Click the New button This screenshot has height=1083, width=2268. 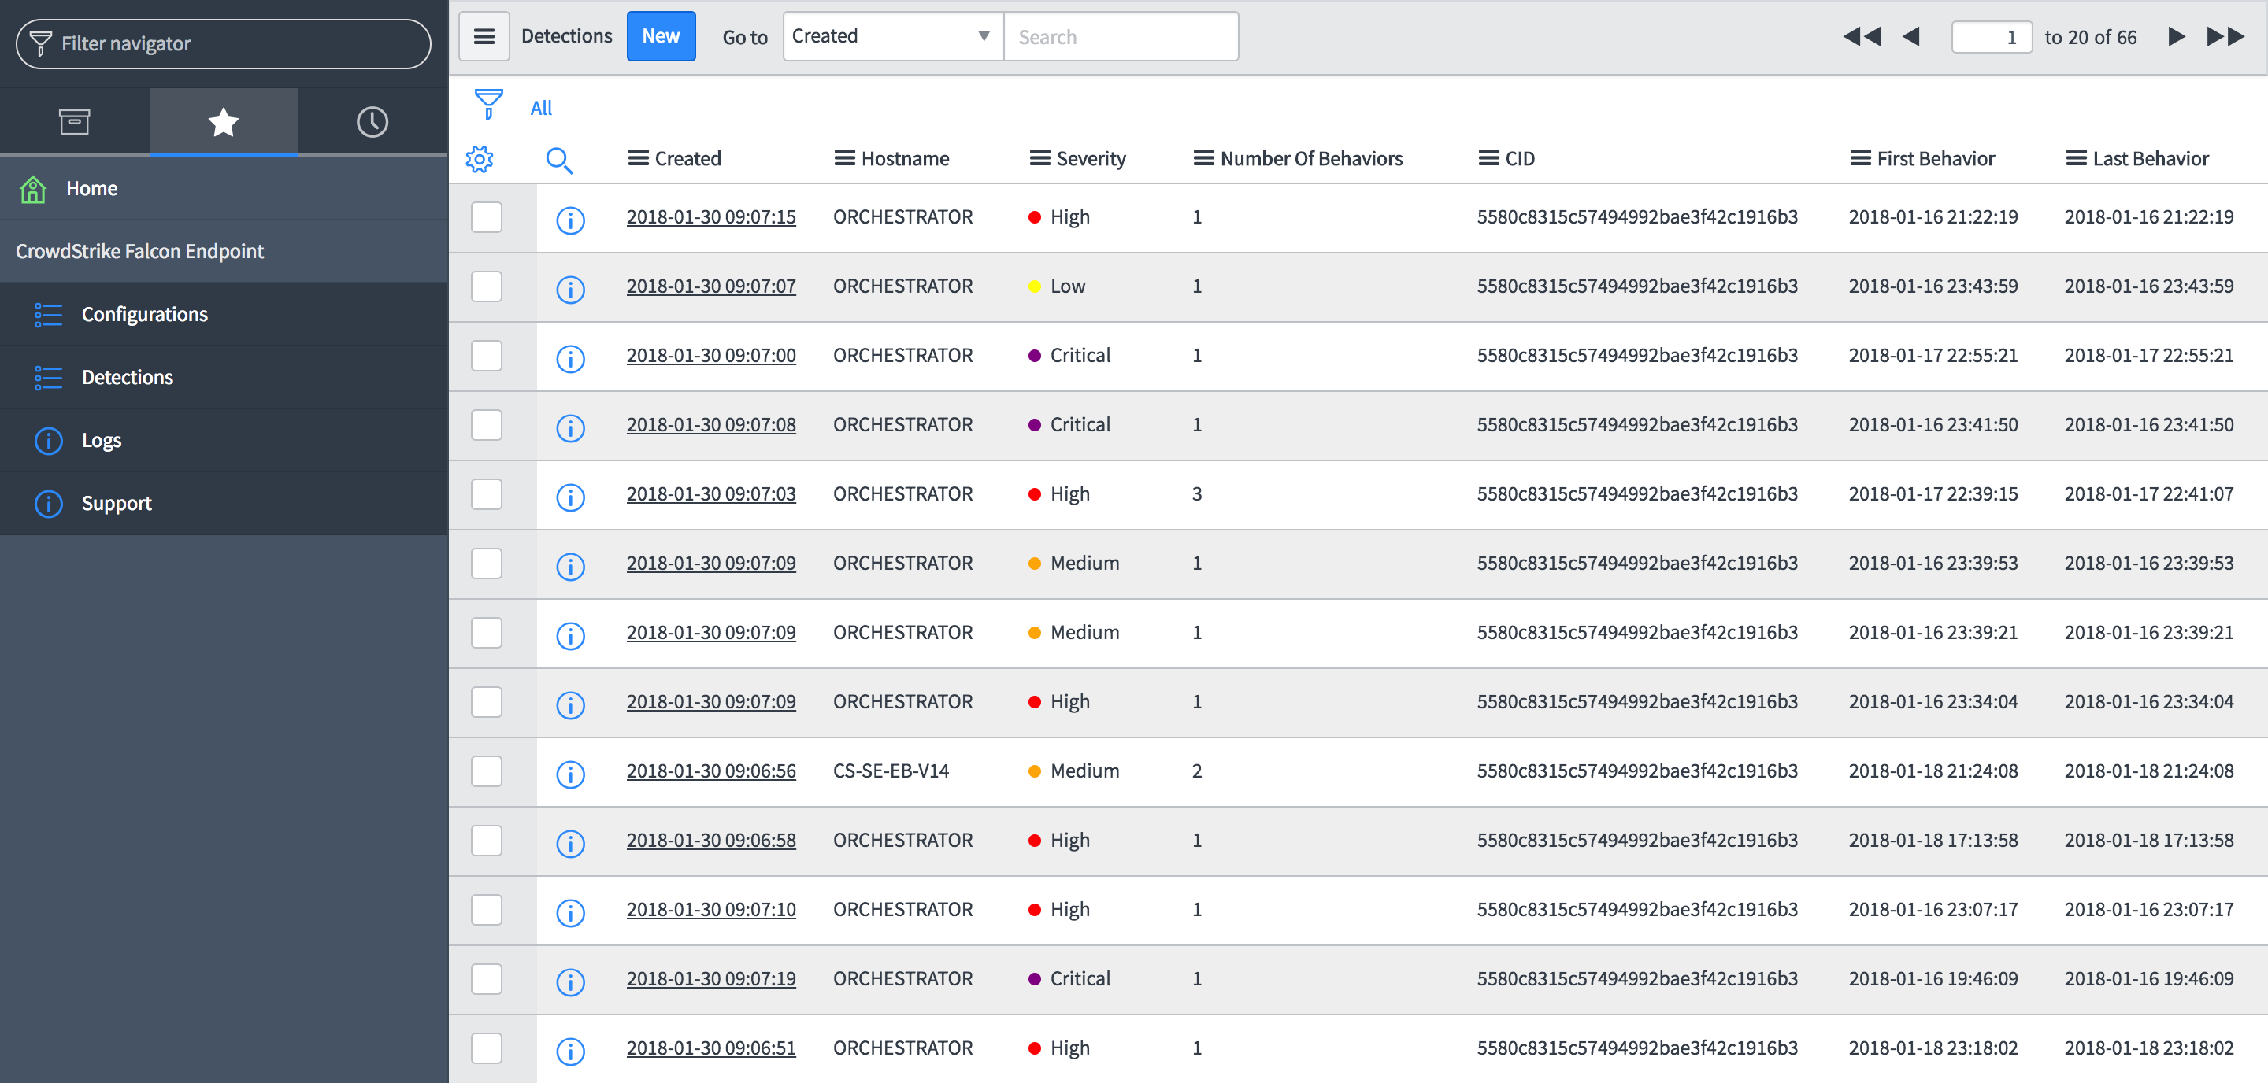(x=661, y=37)
